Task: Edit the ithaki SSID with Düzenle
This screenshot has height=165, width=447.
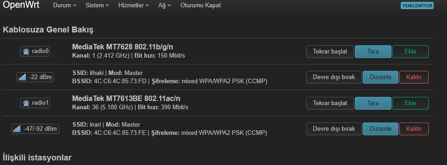Action: [x=380, y=77]
